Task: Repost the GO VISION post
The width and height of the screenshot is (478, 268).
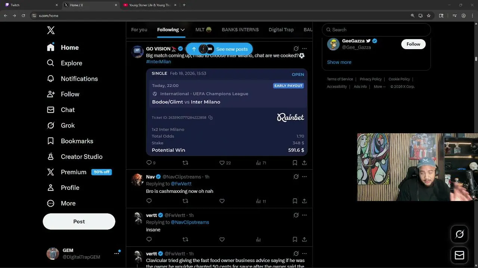Action: (x=185, y=163)
